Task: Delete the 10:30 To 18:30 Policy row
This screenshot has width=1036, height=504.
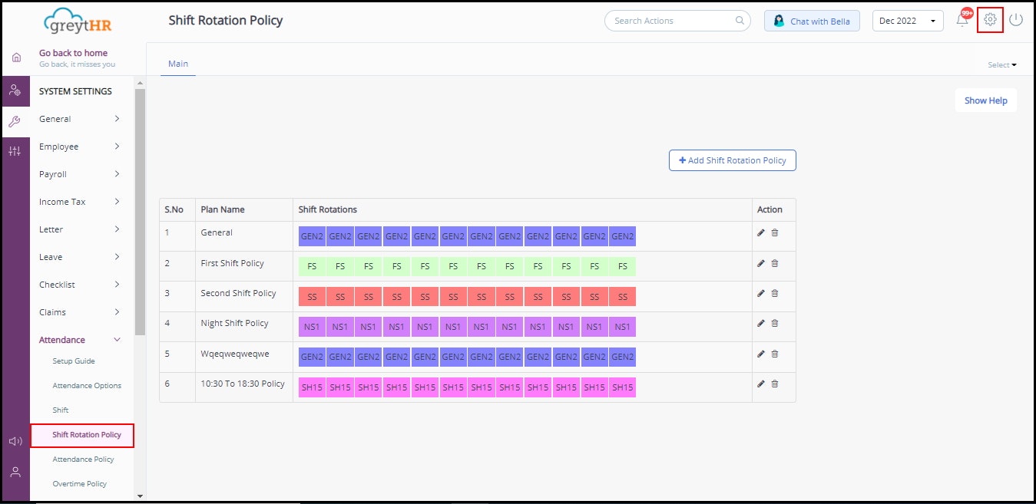Action: pyautogui.click(x=774, y=384)
